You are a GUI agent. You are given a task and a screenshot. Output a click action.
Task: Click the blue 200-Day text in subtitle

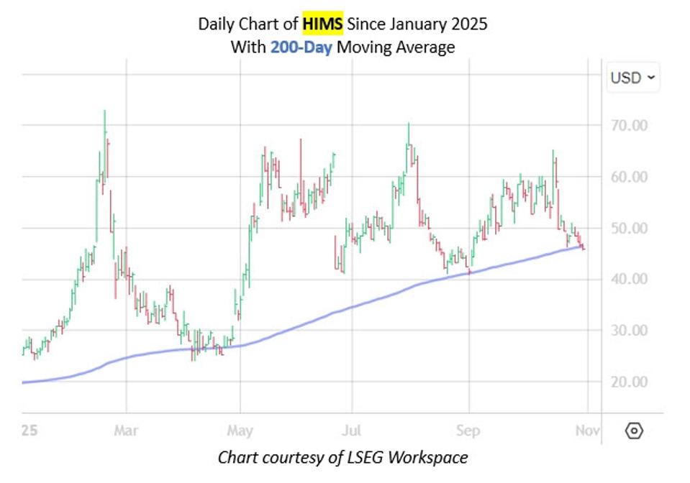[x=301, y=47]
